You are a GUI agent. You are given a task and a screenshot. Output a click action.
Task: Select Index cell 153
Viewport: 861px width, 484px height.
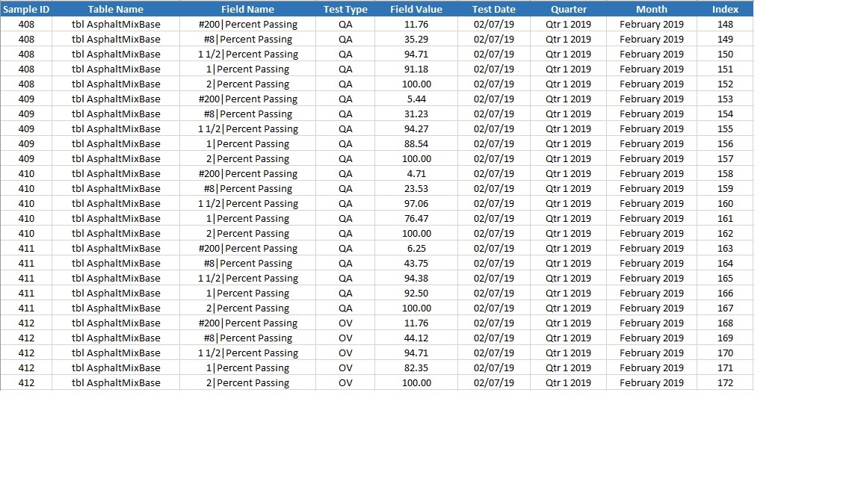tap(726, 99)
